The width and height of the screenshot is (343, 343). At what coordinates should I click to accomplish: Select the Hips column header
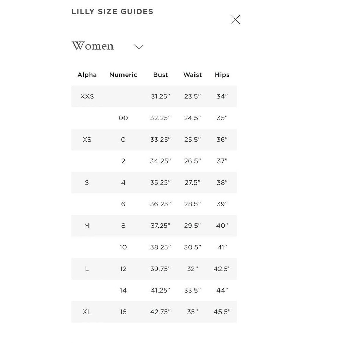tap(222, 75)
